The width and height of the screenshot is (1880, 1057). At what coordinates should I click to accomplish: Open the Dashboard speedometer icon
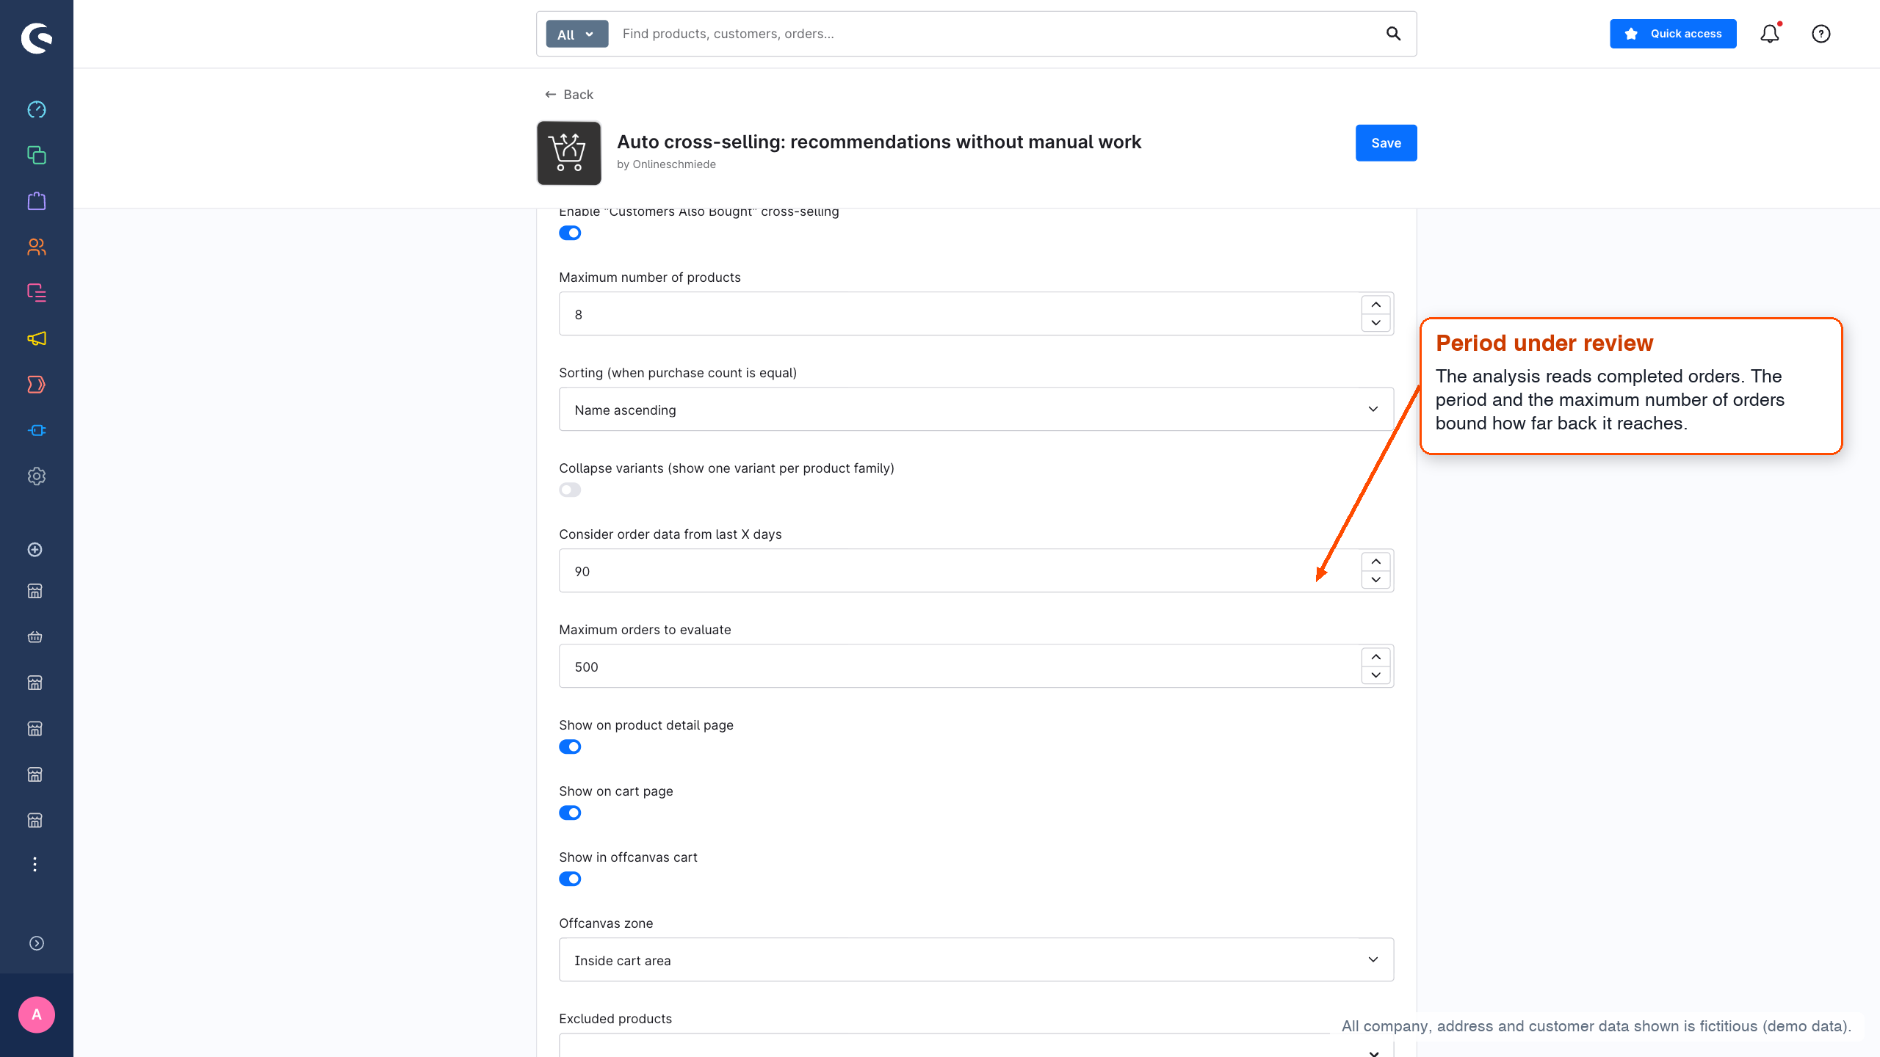coord(37,109)
